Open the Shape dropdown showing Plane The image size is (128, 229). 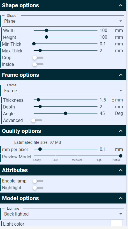(63, 21)
